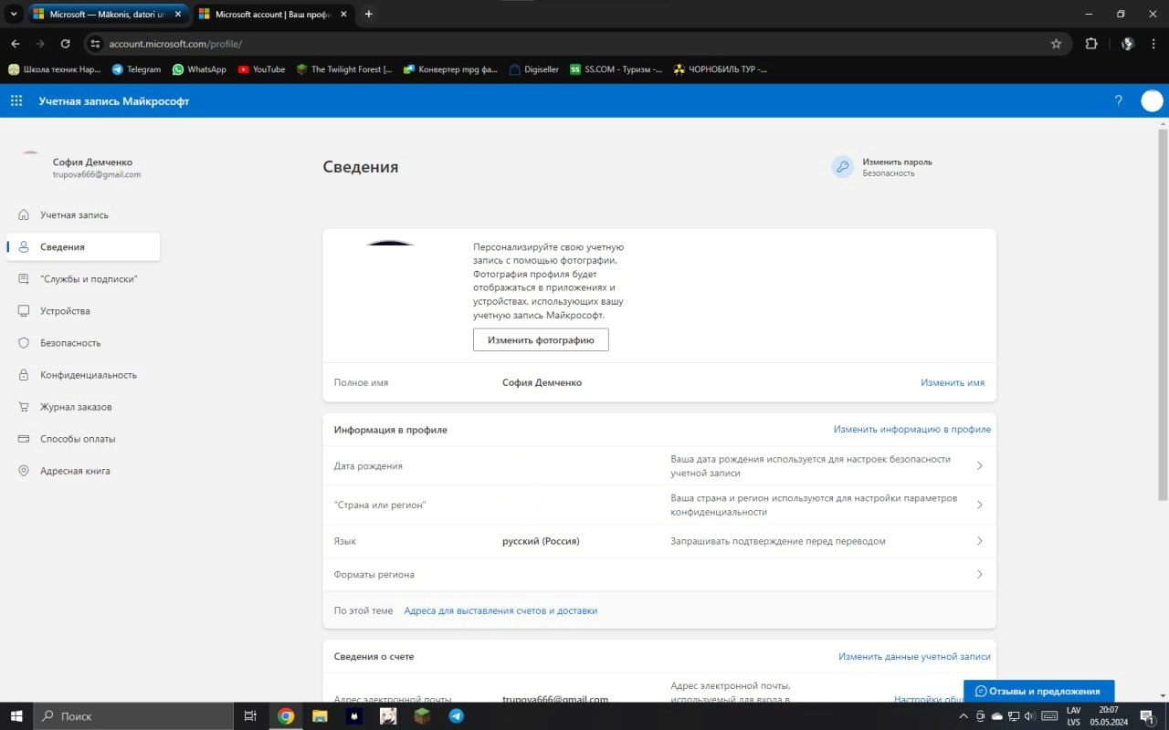The width and height of the screenshot is (1169, 730).
Task: Open a new browser tab with plus
Action: pos(369,14)
